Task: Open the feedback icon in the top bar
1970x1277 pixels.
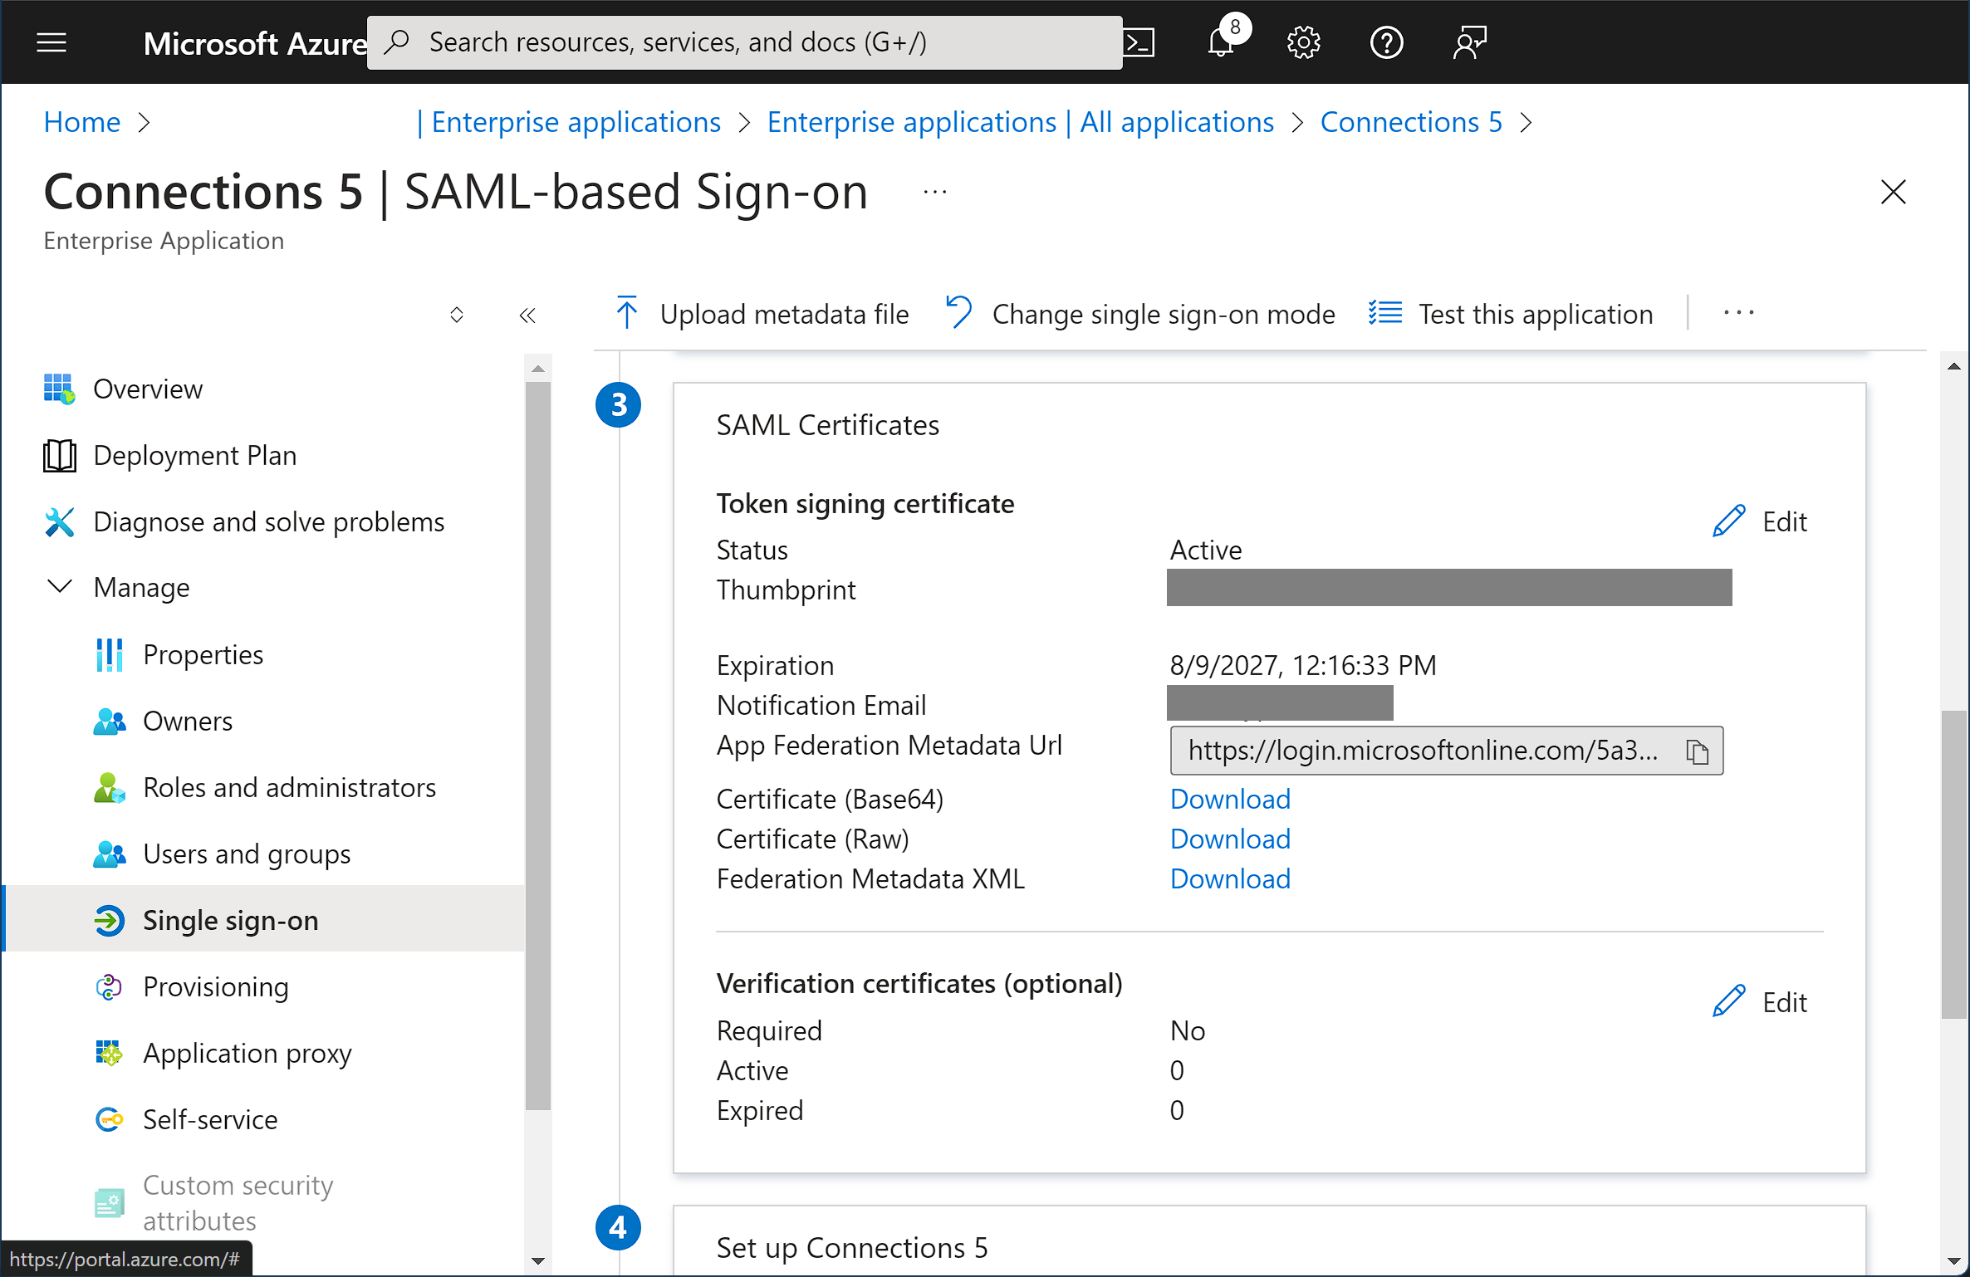Action: [1468, 42]
